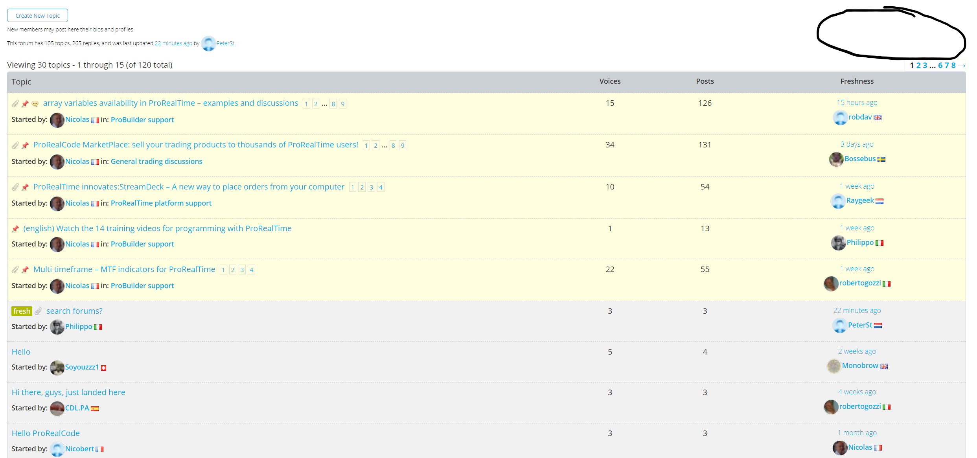This screenshot has height=458, width=977.
Task: Jump to page 8 in top pagination
Action: (x=953, y=66)
